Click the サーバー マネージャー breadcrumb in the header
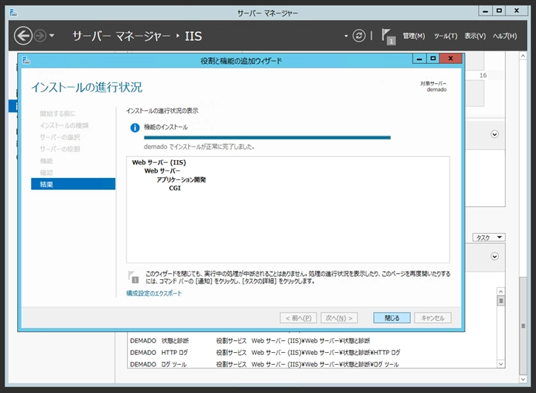536x393 pixels. coord(121,36)
